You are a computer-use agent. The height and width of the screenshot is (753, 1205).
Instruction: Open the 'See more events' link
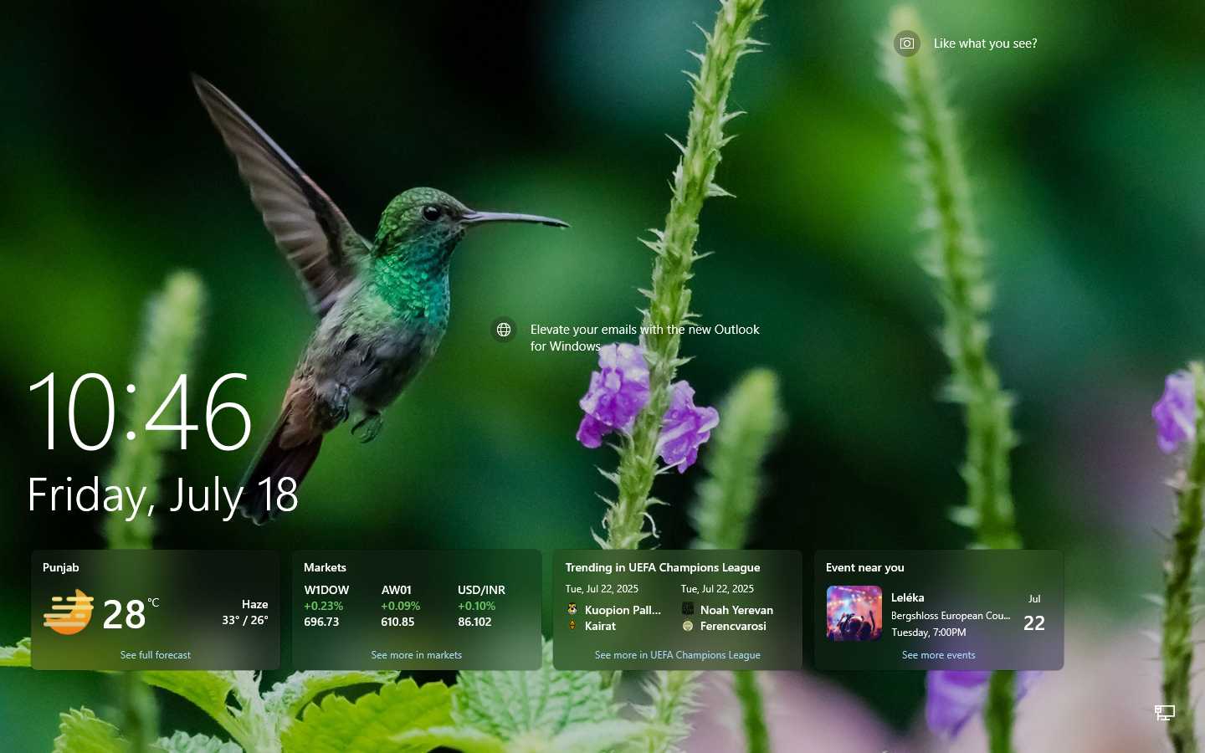tap(939, 655)
